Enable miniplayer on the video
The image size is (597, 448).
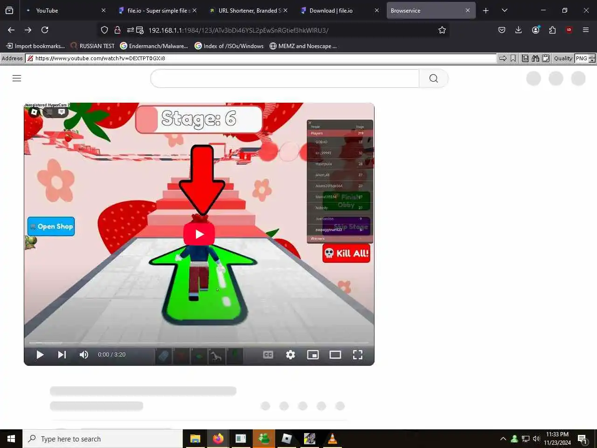tap(313, 355)
